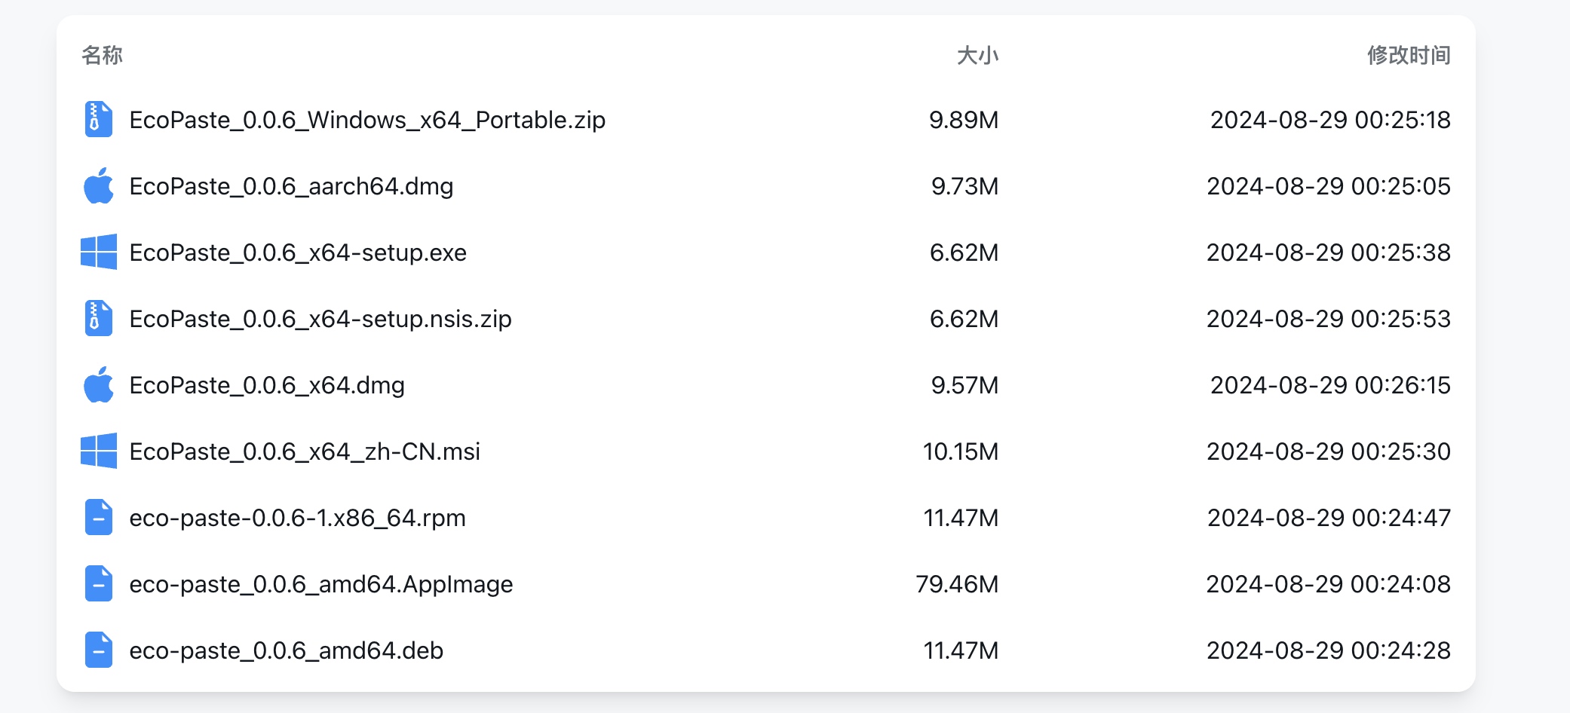
Task: Click the Windows icon beside x64-setup.exe
Action: pos(98,252)
